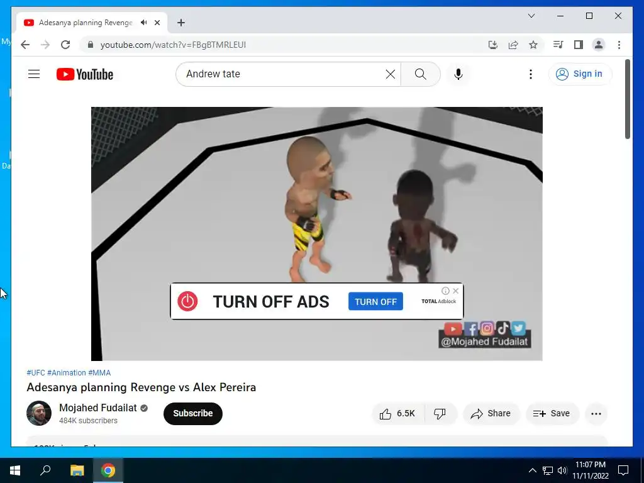
Task: Open media controls in Chrome toolbar
Action: coord(558,45)
